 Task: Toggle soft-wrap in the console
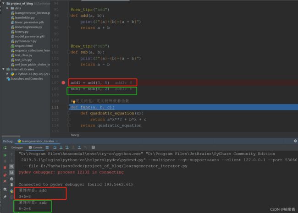(x=11, y=167)
